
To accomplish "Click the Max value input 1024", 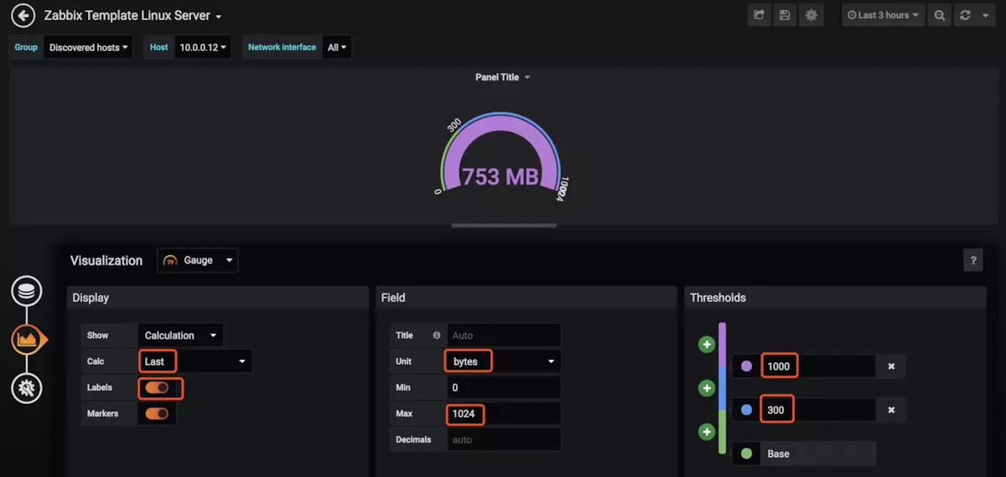I will pyautogui.click(x=503, y=413).
